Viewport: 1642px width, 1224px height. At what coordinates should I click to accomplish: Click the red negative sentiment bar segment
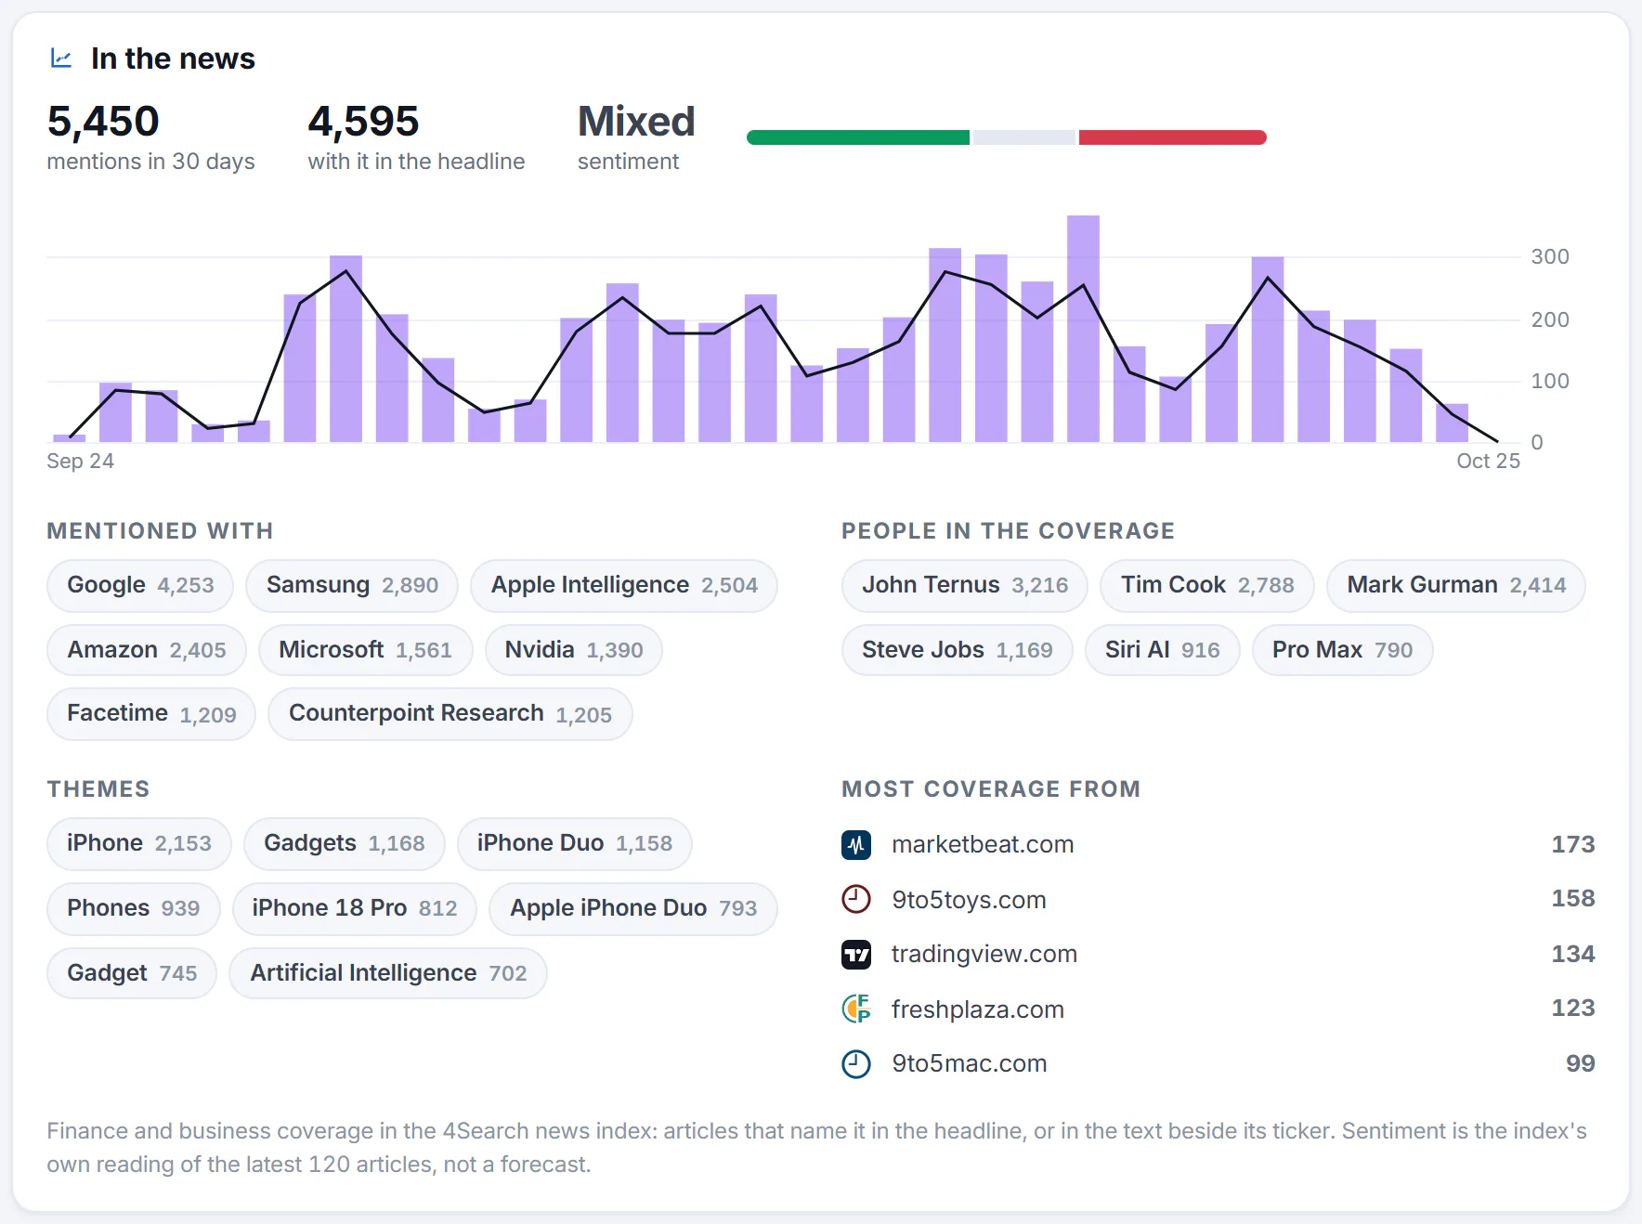coord(1173,137)
